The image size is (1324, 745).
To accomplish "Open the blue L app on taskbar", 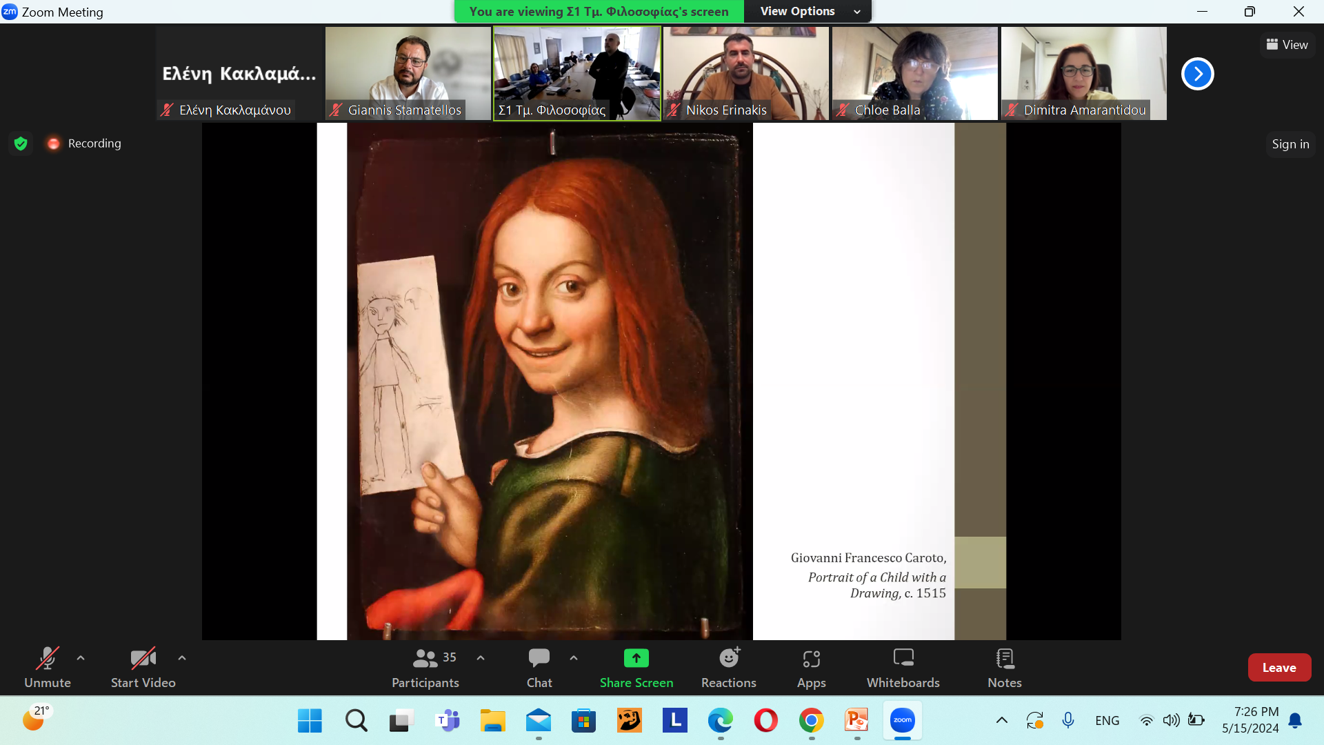I will [674, 721].
